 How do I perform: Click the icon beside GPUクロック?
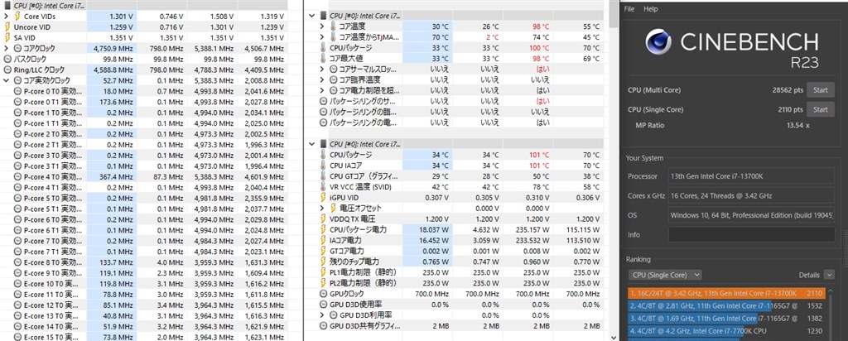tap(324, 294)
